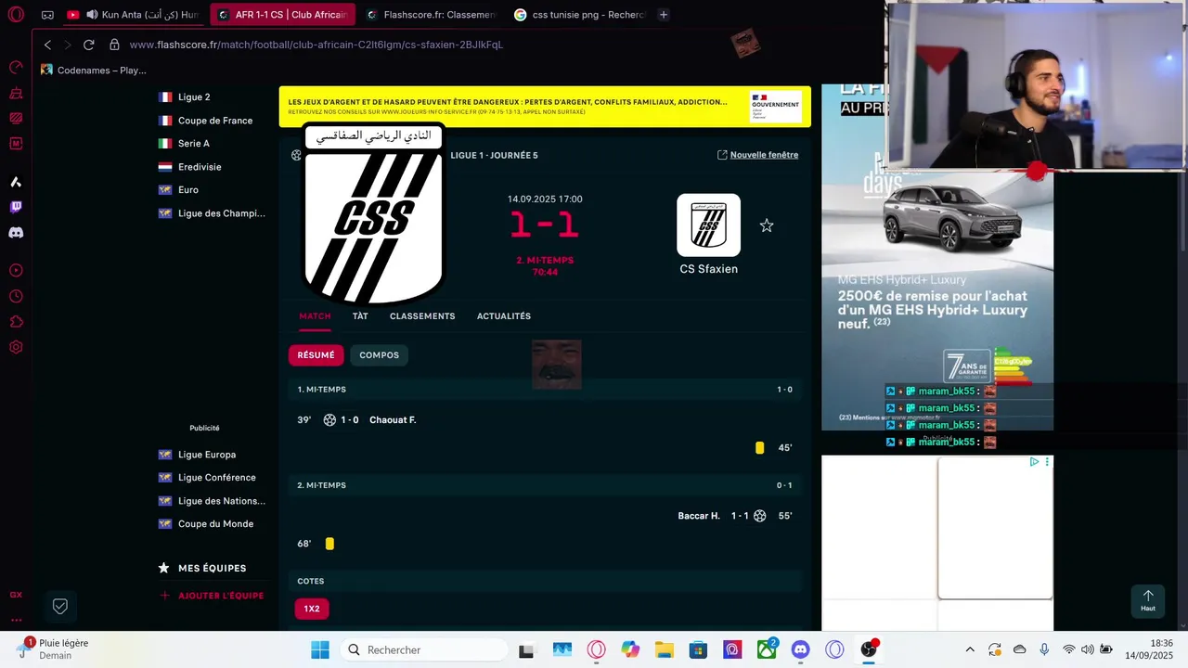Screen dimensions: 1188x668
Task: Click the GX label near sidebar bottom
Action: (16, 595)
